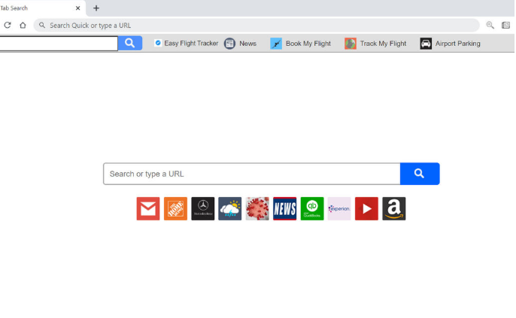The width and height of the screenshot is (516, 318).
Task: Open the YouTube play shortcut tile
Action: point(366,208)
